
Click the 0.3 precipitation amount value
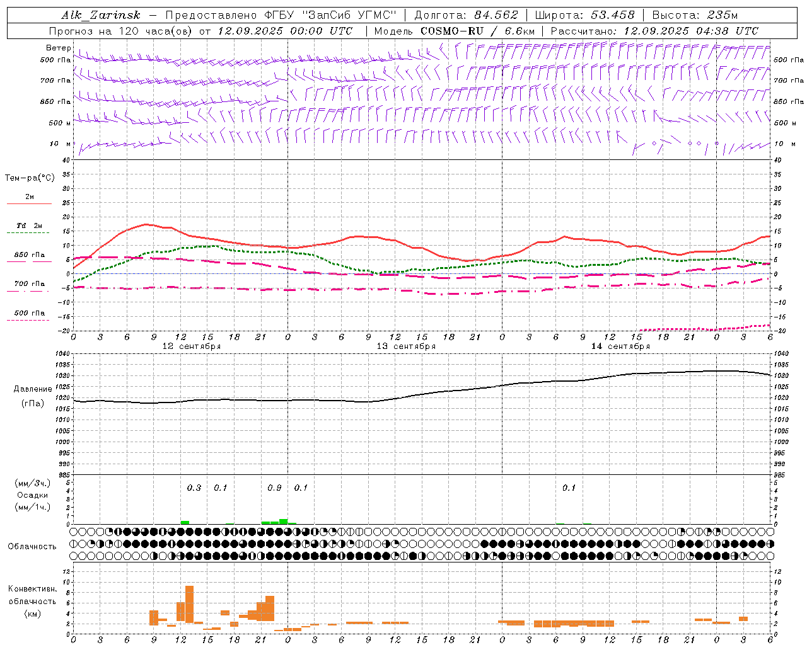click(194, 488)
